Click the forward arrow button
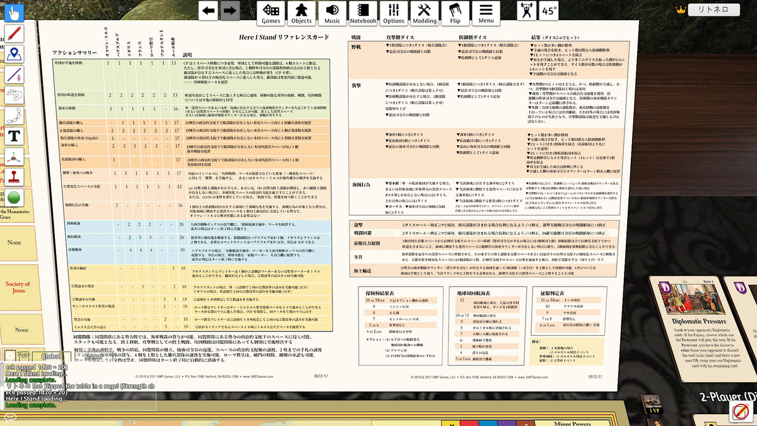Viewport: 757px width, 426px height. coord(230,11)
